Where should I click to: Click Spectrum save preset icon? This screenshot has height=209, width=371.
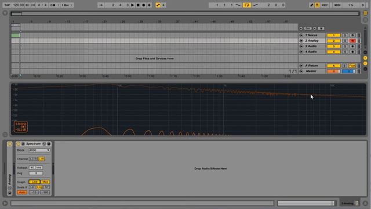(49, 144)
